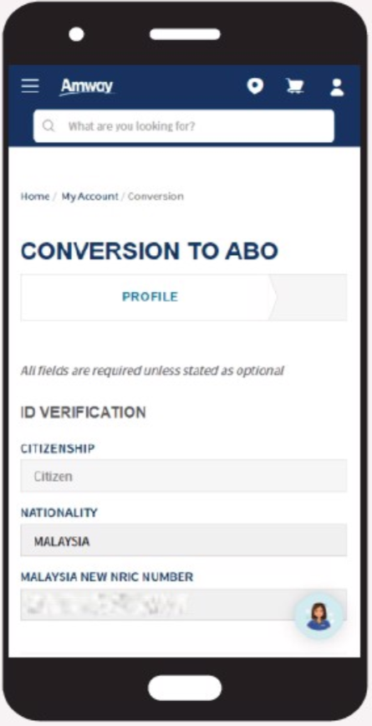Click the CONVERSION TO ABO heading
Viewport: 372px width, 726px height.
pos(150,251)
